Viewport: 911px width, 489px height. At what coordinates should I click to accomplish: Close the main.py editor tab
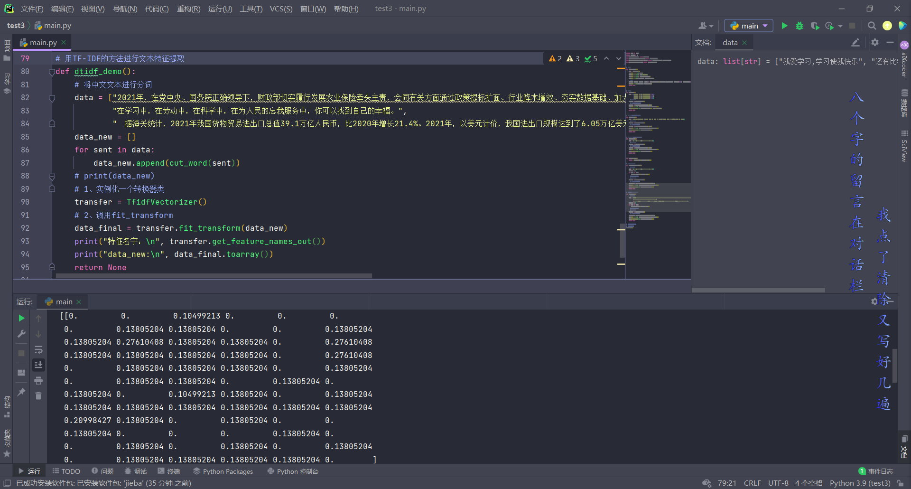64,42
